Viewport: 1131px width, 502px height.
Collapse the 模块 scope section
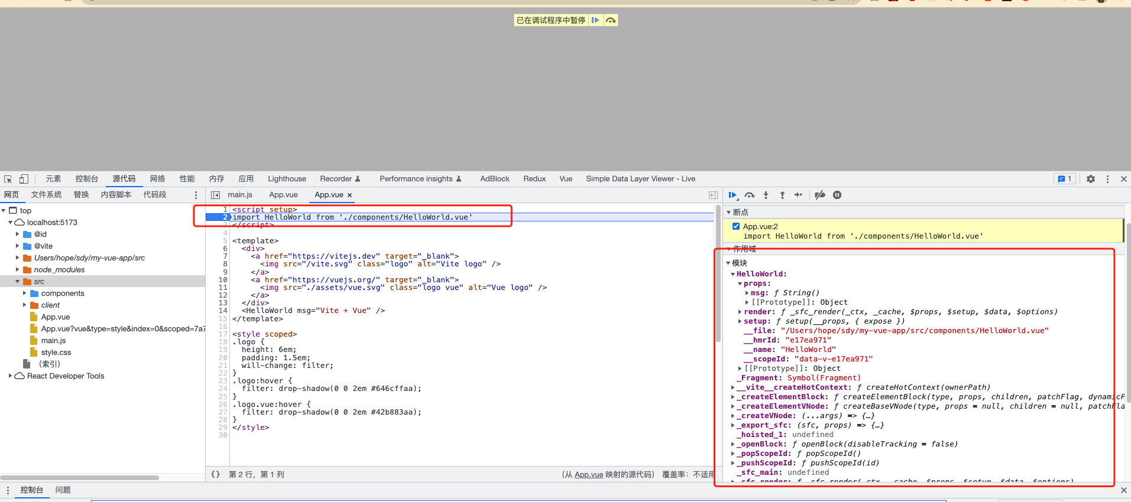pos(728,263)
